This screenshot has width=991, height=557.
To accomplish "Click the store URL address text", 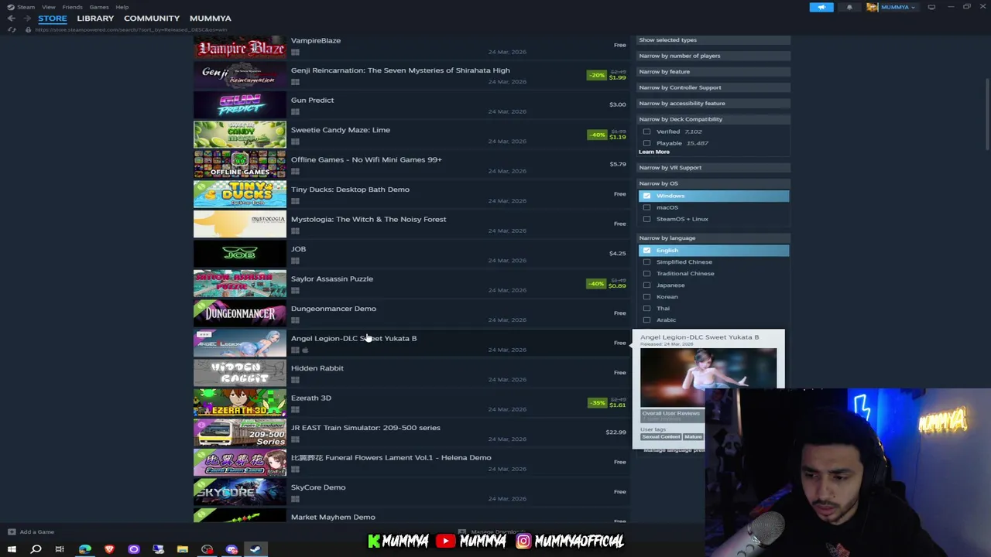I will (131, 29).
